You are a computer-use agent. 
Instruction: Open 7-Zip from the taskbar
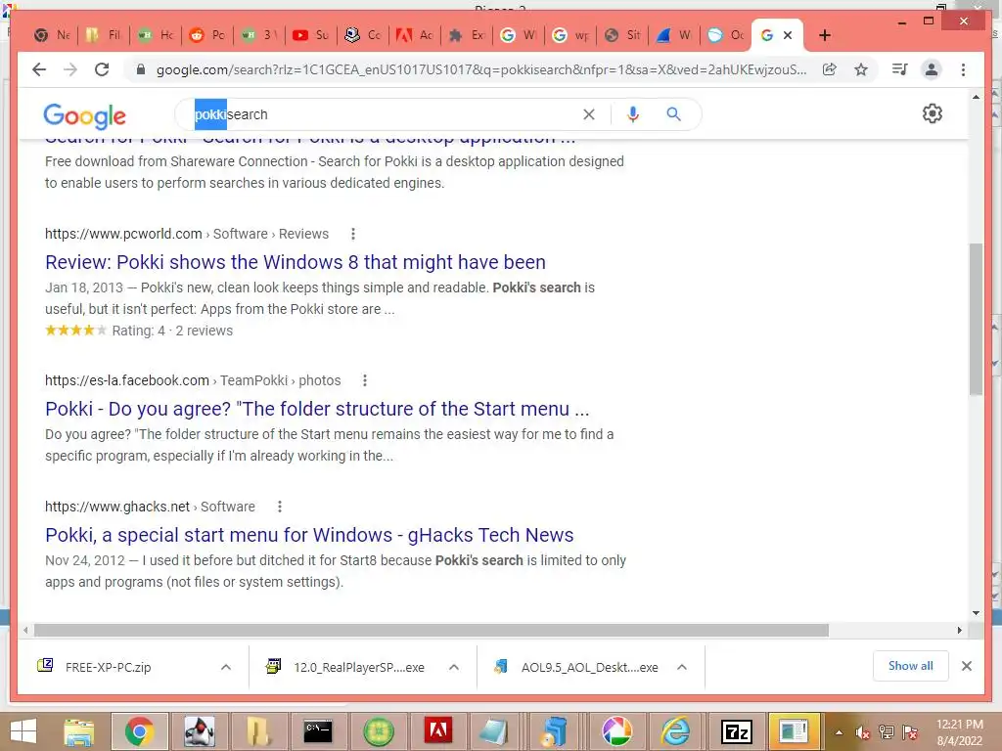pyautogui.click(x=736, y=731)
